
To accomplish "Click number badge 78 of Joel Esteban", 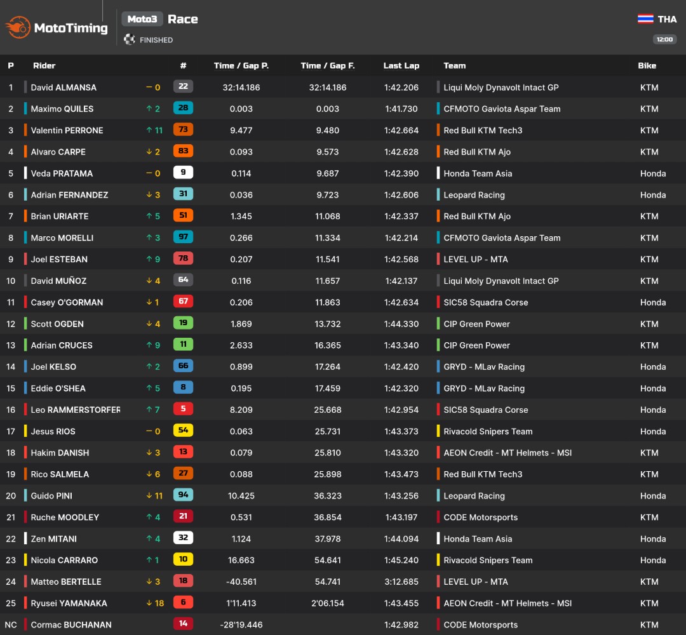I will [184, 258].
